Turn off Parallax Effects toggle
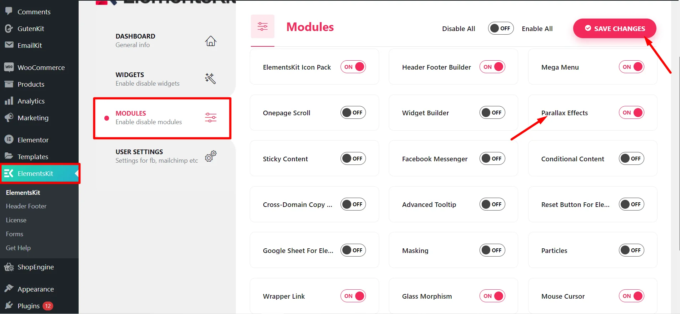Image resolution: width=680 pixels, height=314 pixels. 631,113
